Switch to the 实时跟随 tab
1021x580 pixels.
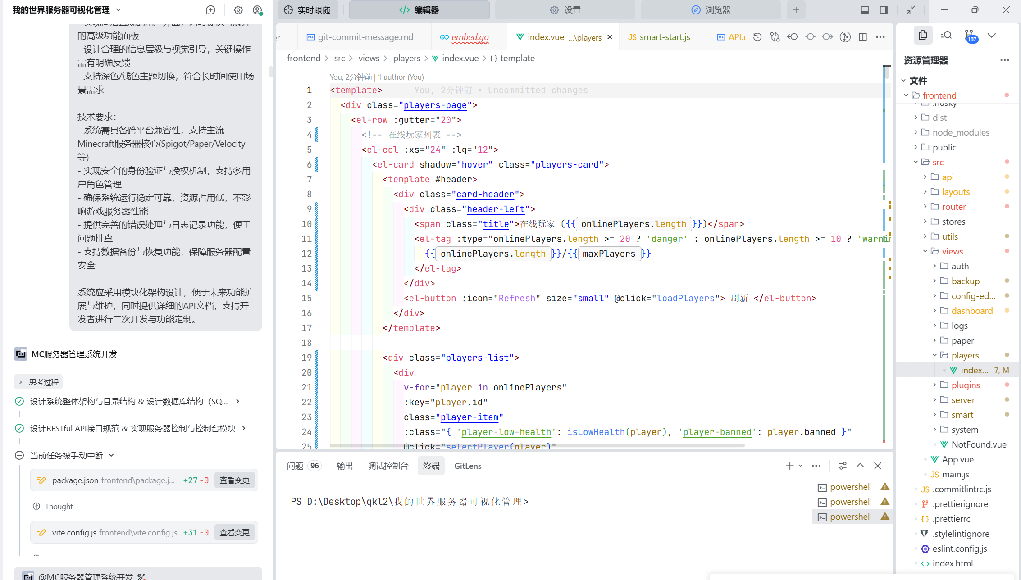[307, 10]
